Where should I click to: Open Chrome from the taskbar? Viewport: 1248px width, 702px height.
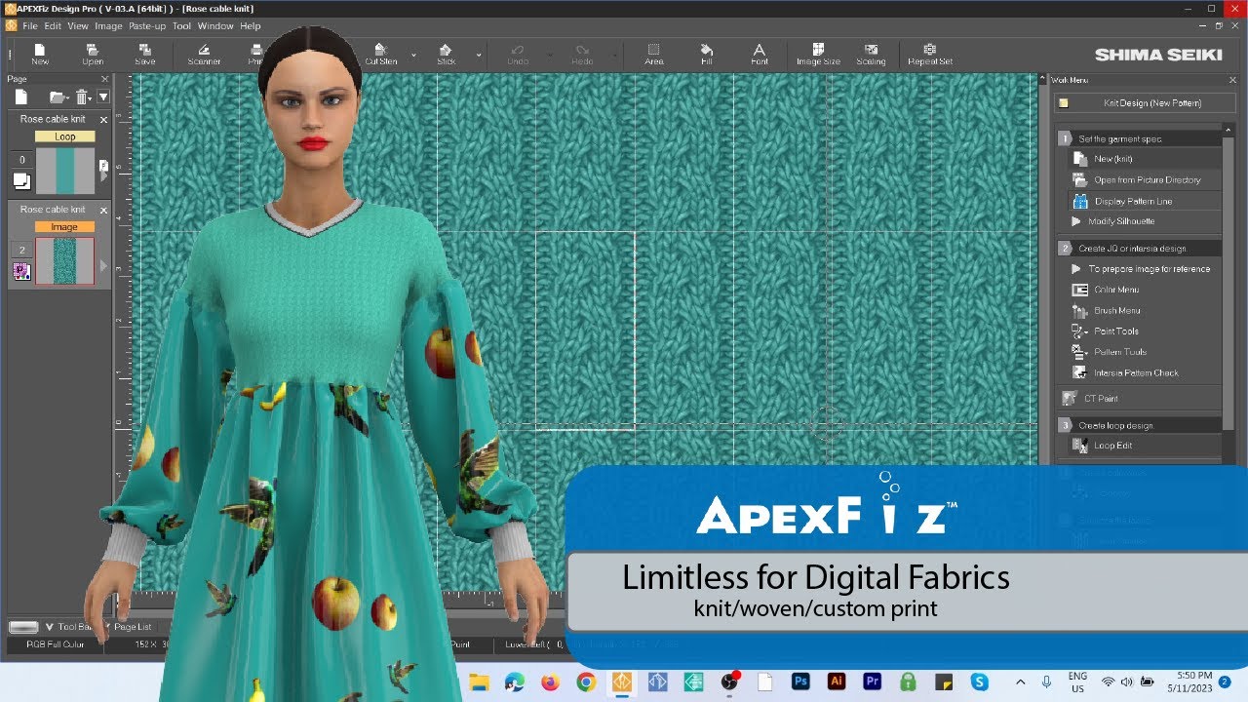(x=586, y=682)
